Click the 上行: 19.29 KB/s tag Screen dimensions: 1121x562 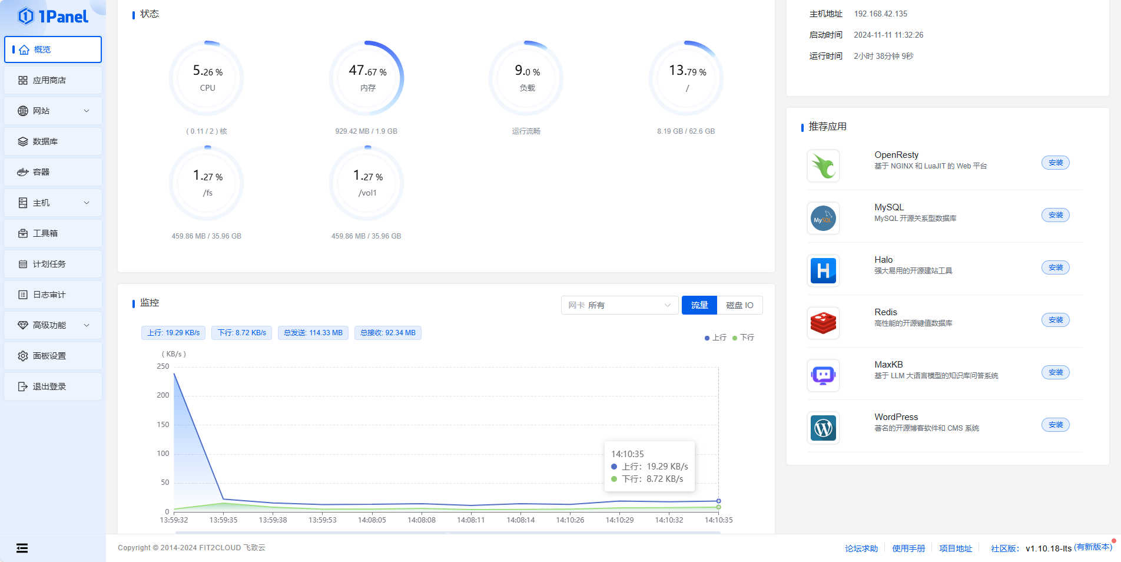point(174,333)
